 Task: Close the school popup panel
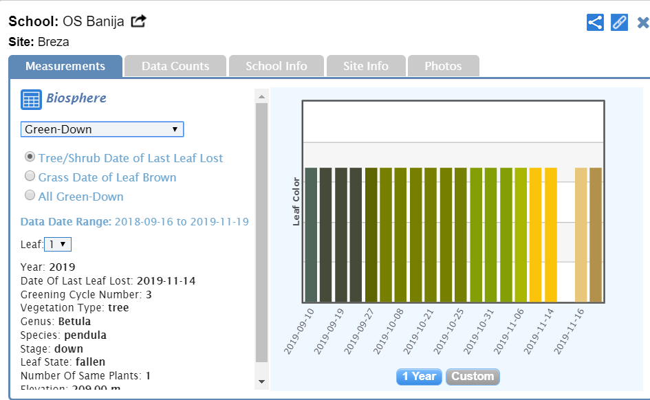coord(643,23)
